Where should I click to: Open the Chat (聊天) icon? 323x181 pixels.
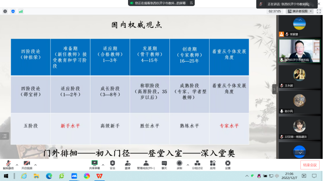(x=164, y=164)
